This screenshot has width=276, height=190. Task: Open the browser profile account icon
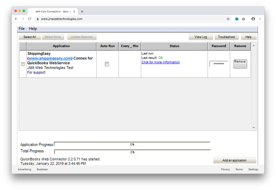[253, 19]
